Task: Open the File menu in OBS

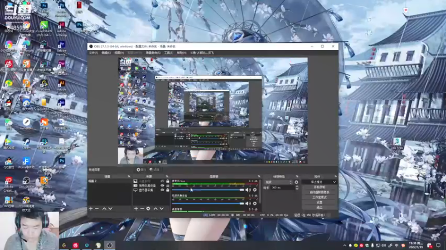Action: tap(94, 53)
